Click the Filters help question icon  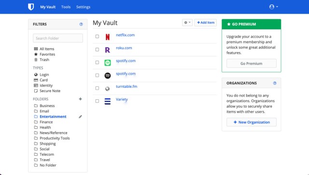(81, 24)
